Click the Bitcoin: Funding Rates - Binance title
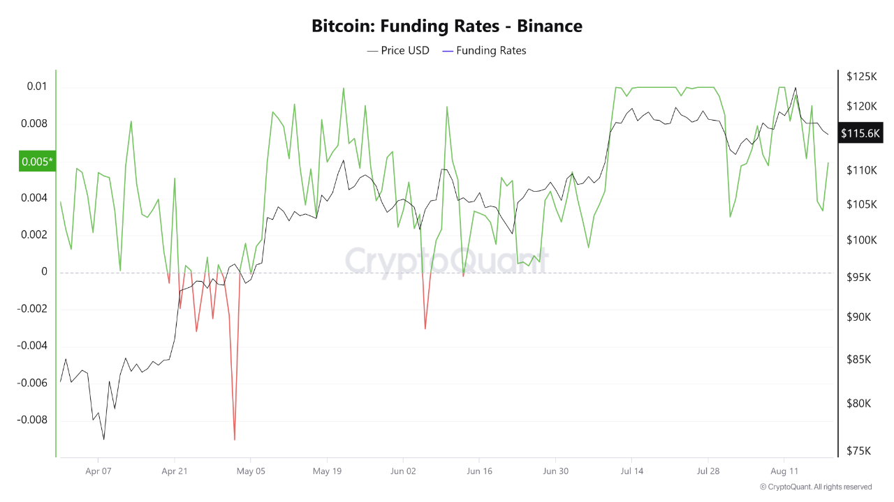This screenshot has width=894, height=502. coord(447,26)
